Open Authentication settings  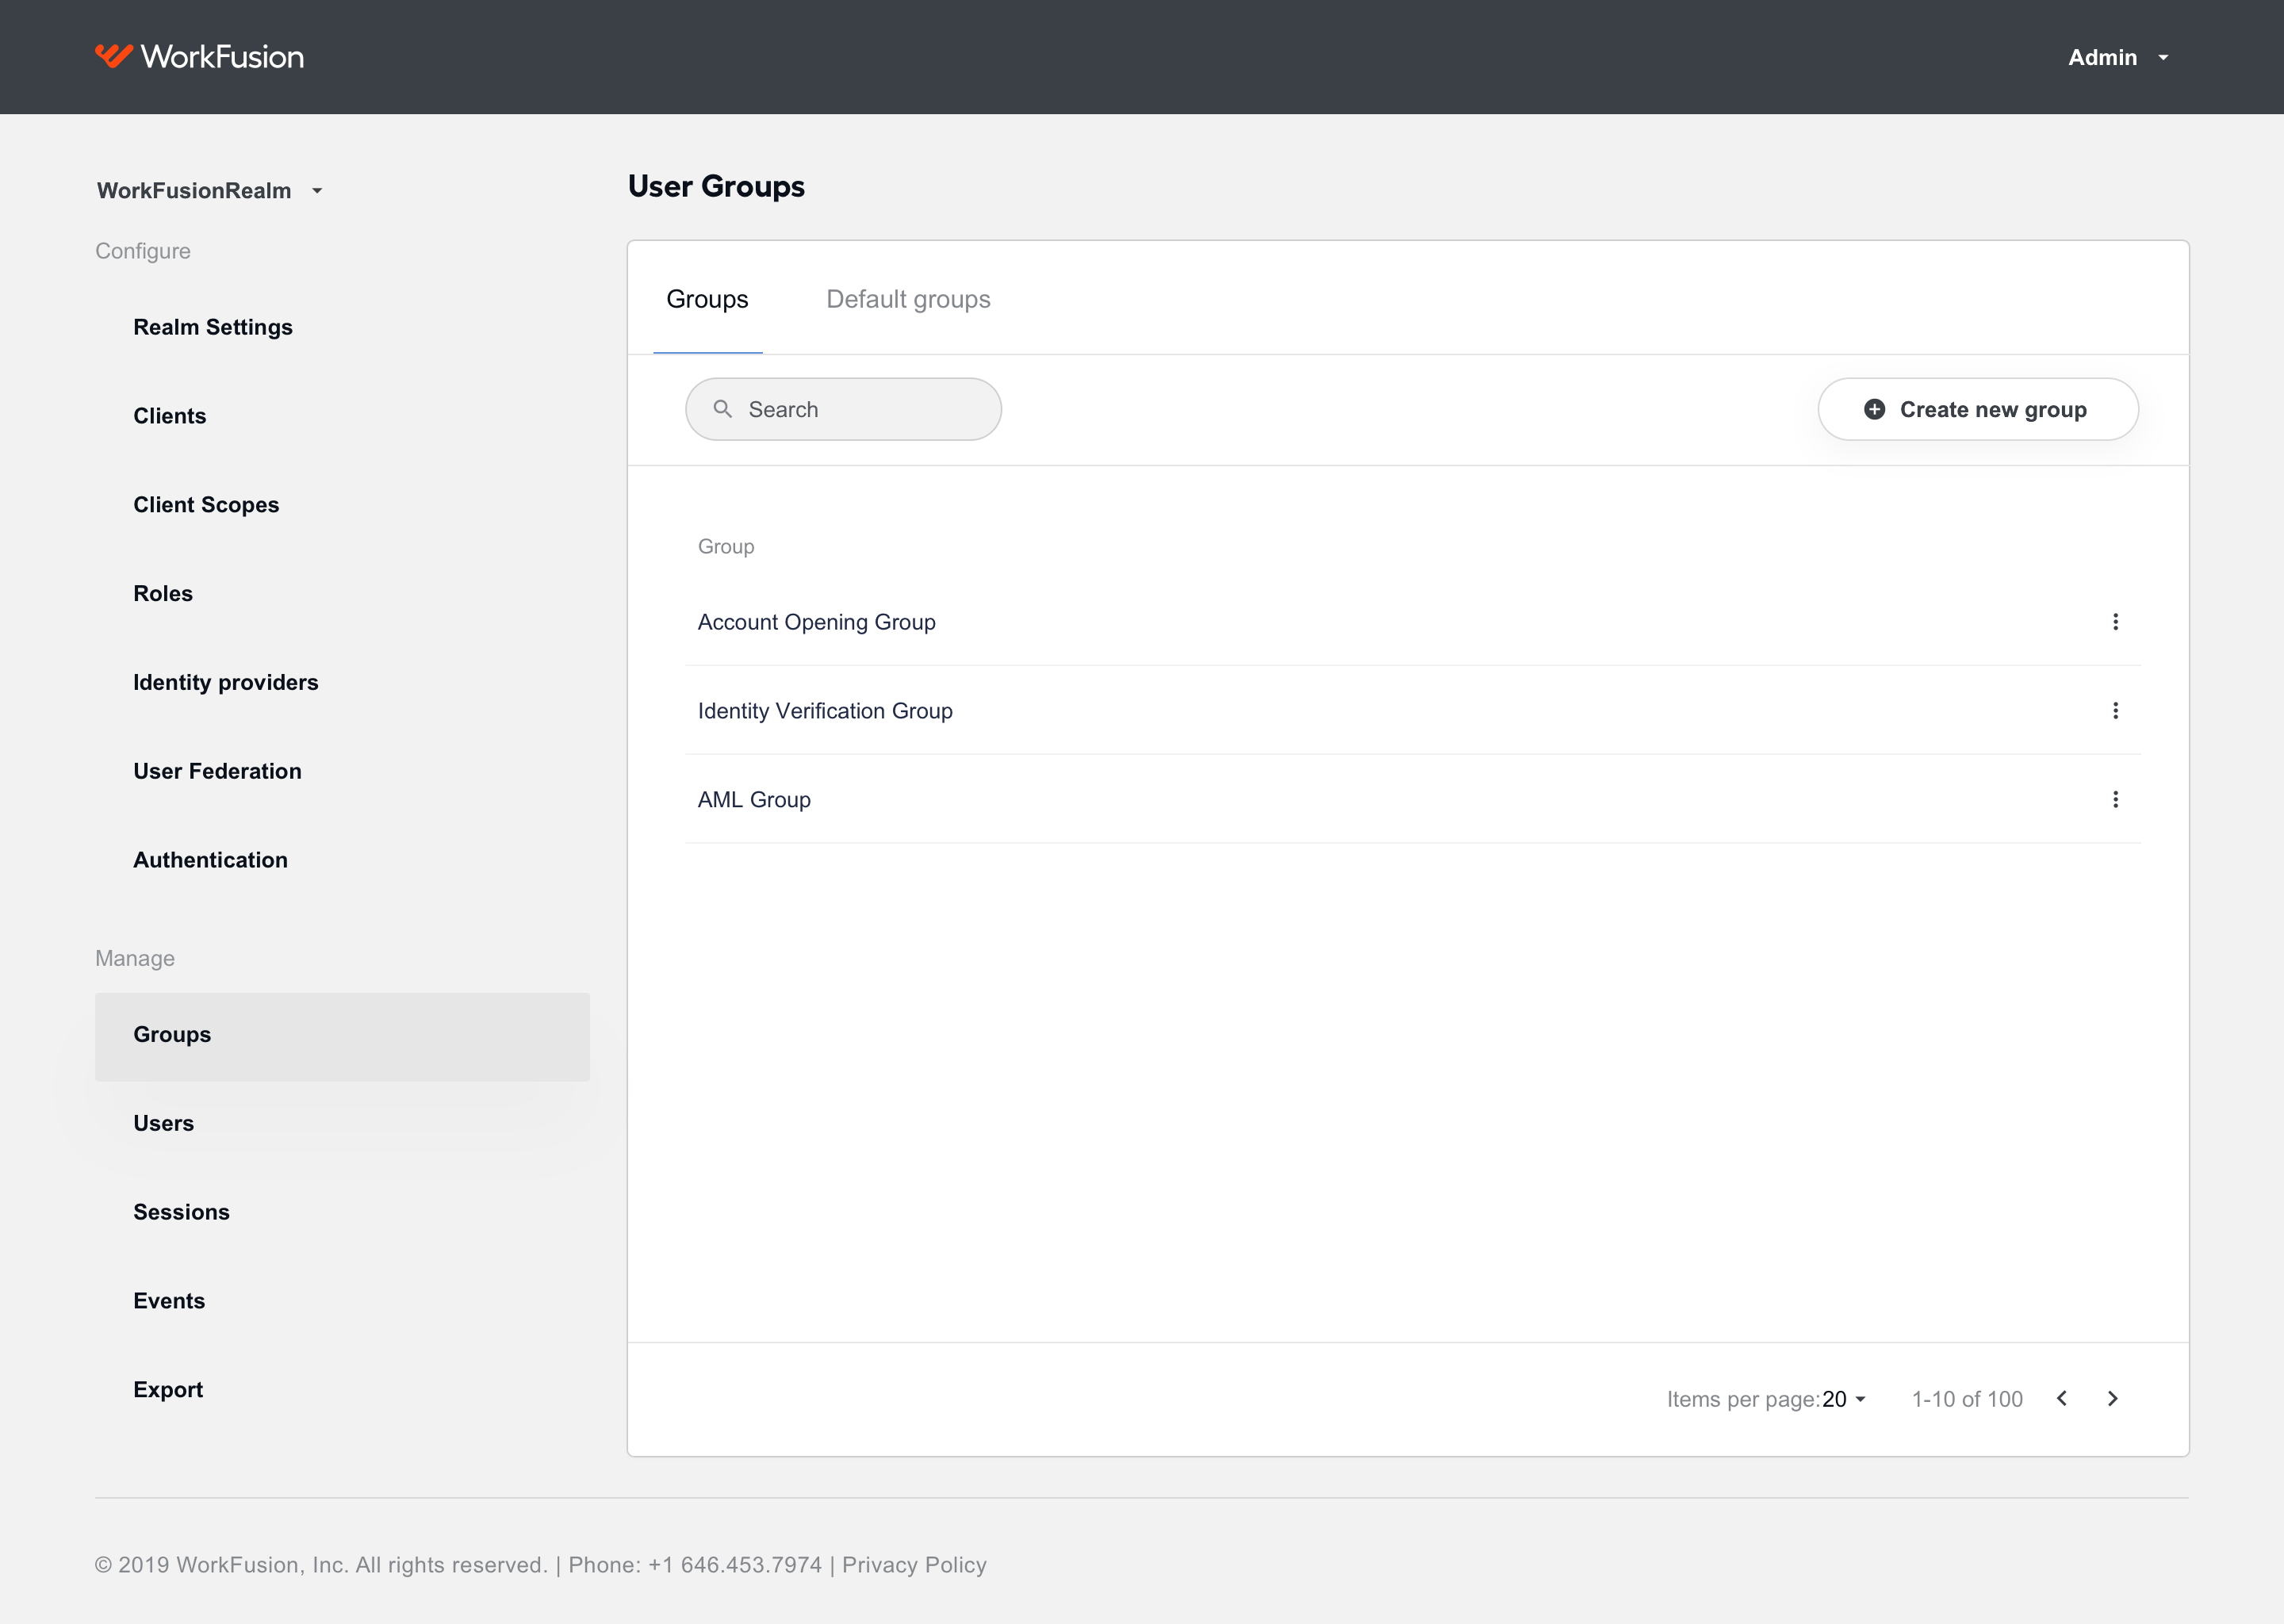click(210, 860)
